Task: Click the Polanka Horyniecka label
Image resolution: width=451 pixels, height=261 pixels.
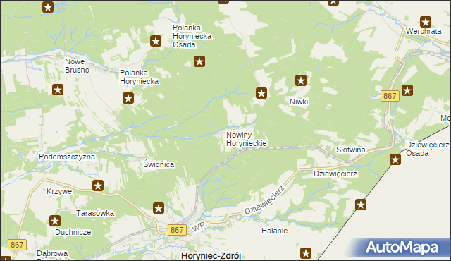Action: pyautogui.click(x=140, y=77)
